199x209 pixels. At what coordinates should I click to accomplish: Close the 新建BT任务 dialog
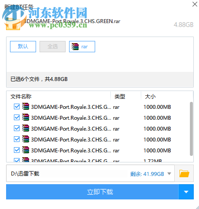coord(195,4)
